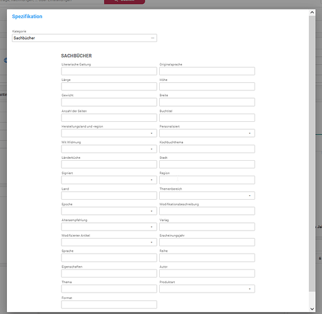Open the Themenbereich dropdown
The image size is (322, 314).
coord(207,195)
